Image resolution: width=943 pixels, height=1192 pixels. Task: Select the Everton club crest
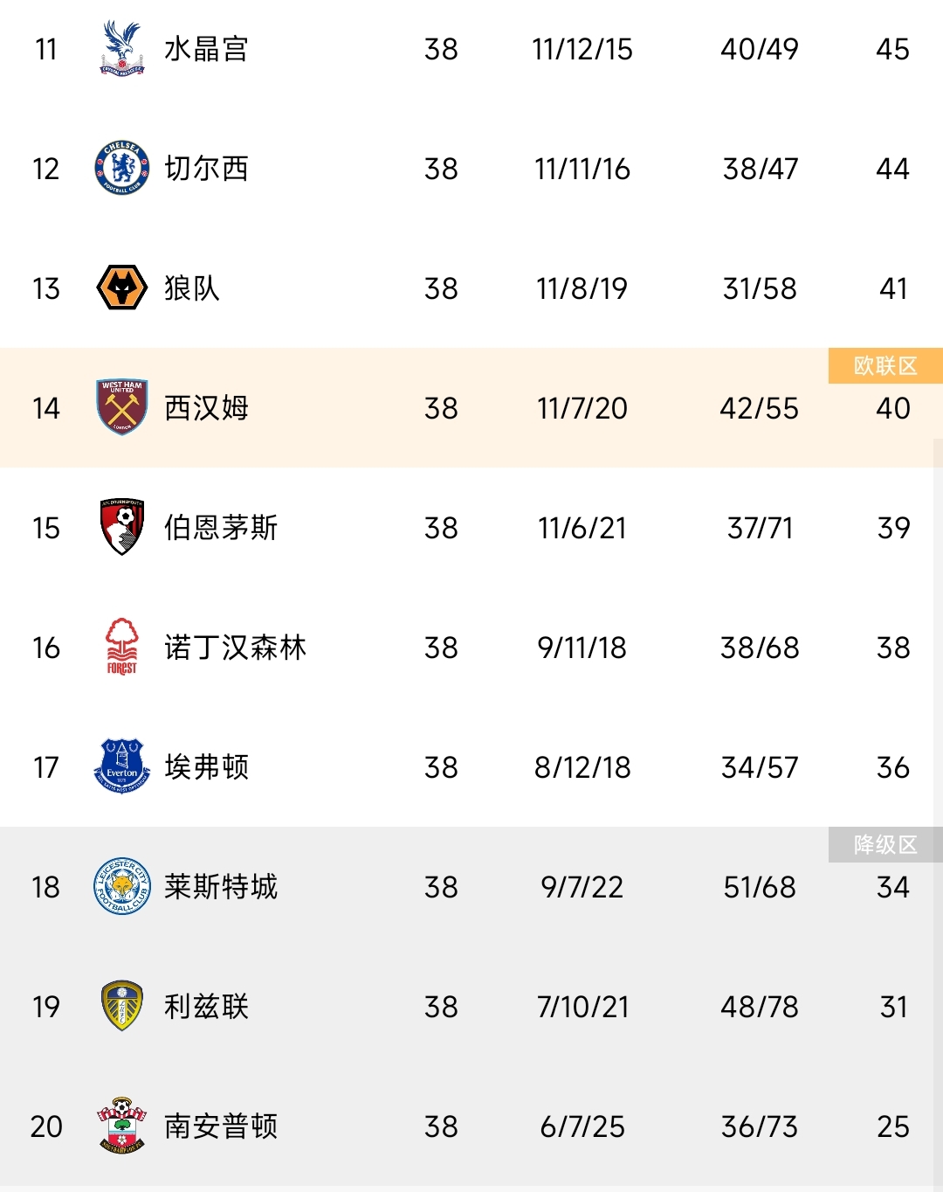(x=121, y=766)
